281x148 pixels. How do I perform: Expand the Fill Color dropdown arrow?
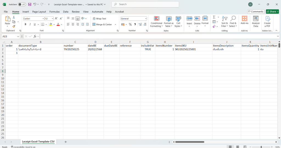click(x=54, y=24)
